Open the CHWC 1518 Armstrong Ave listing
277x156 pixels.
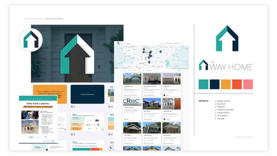(132, 109)
